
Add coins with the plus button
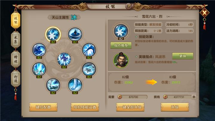[x=194, y=97]
